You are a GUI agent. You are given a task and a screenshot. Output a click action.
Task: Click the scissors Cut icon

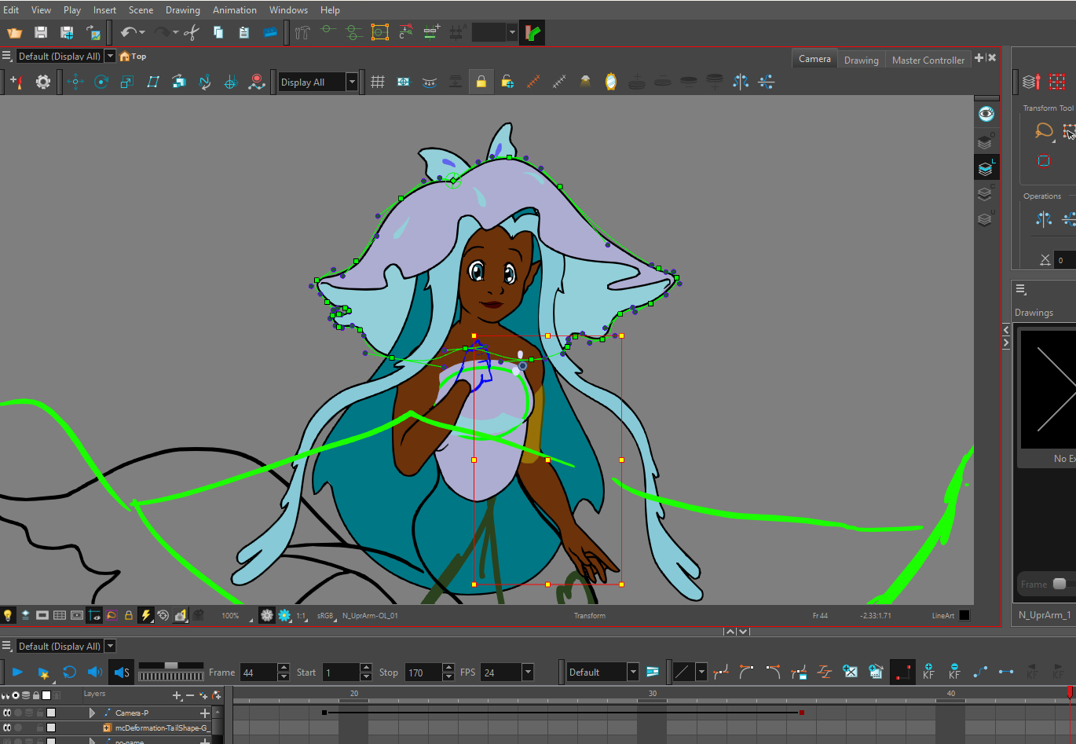tap(192, 32)
